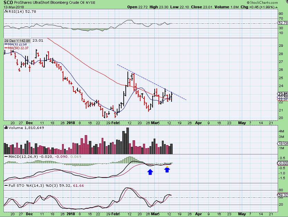Click the -1.5 level on the MACD axis

(x=282, y=178)
